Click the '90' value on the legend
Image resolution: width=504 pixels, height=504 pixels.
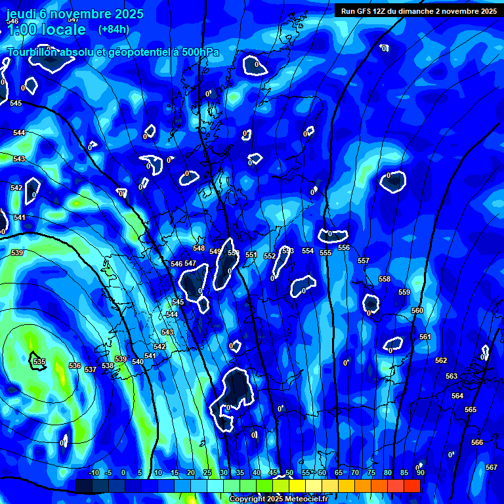click(420, 472)
